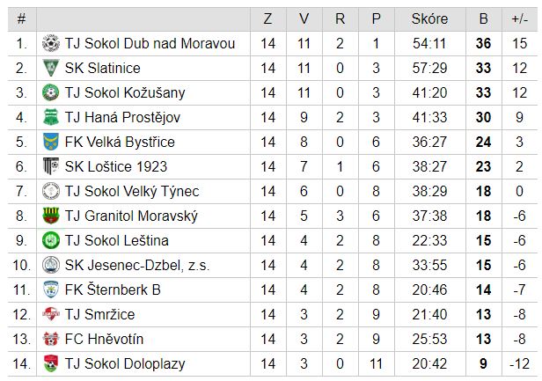
Task: Open the SK Jesenec-Dzbel, z.s. team name
Action: click(x=137, y=265)
